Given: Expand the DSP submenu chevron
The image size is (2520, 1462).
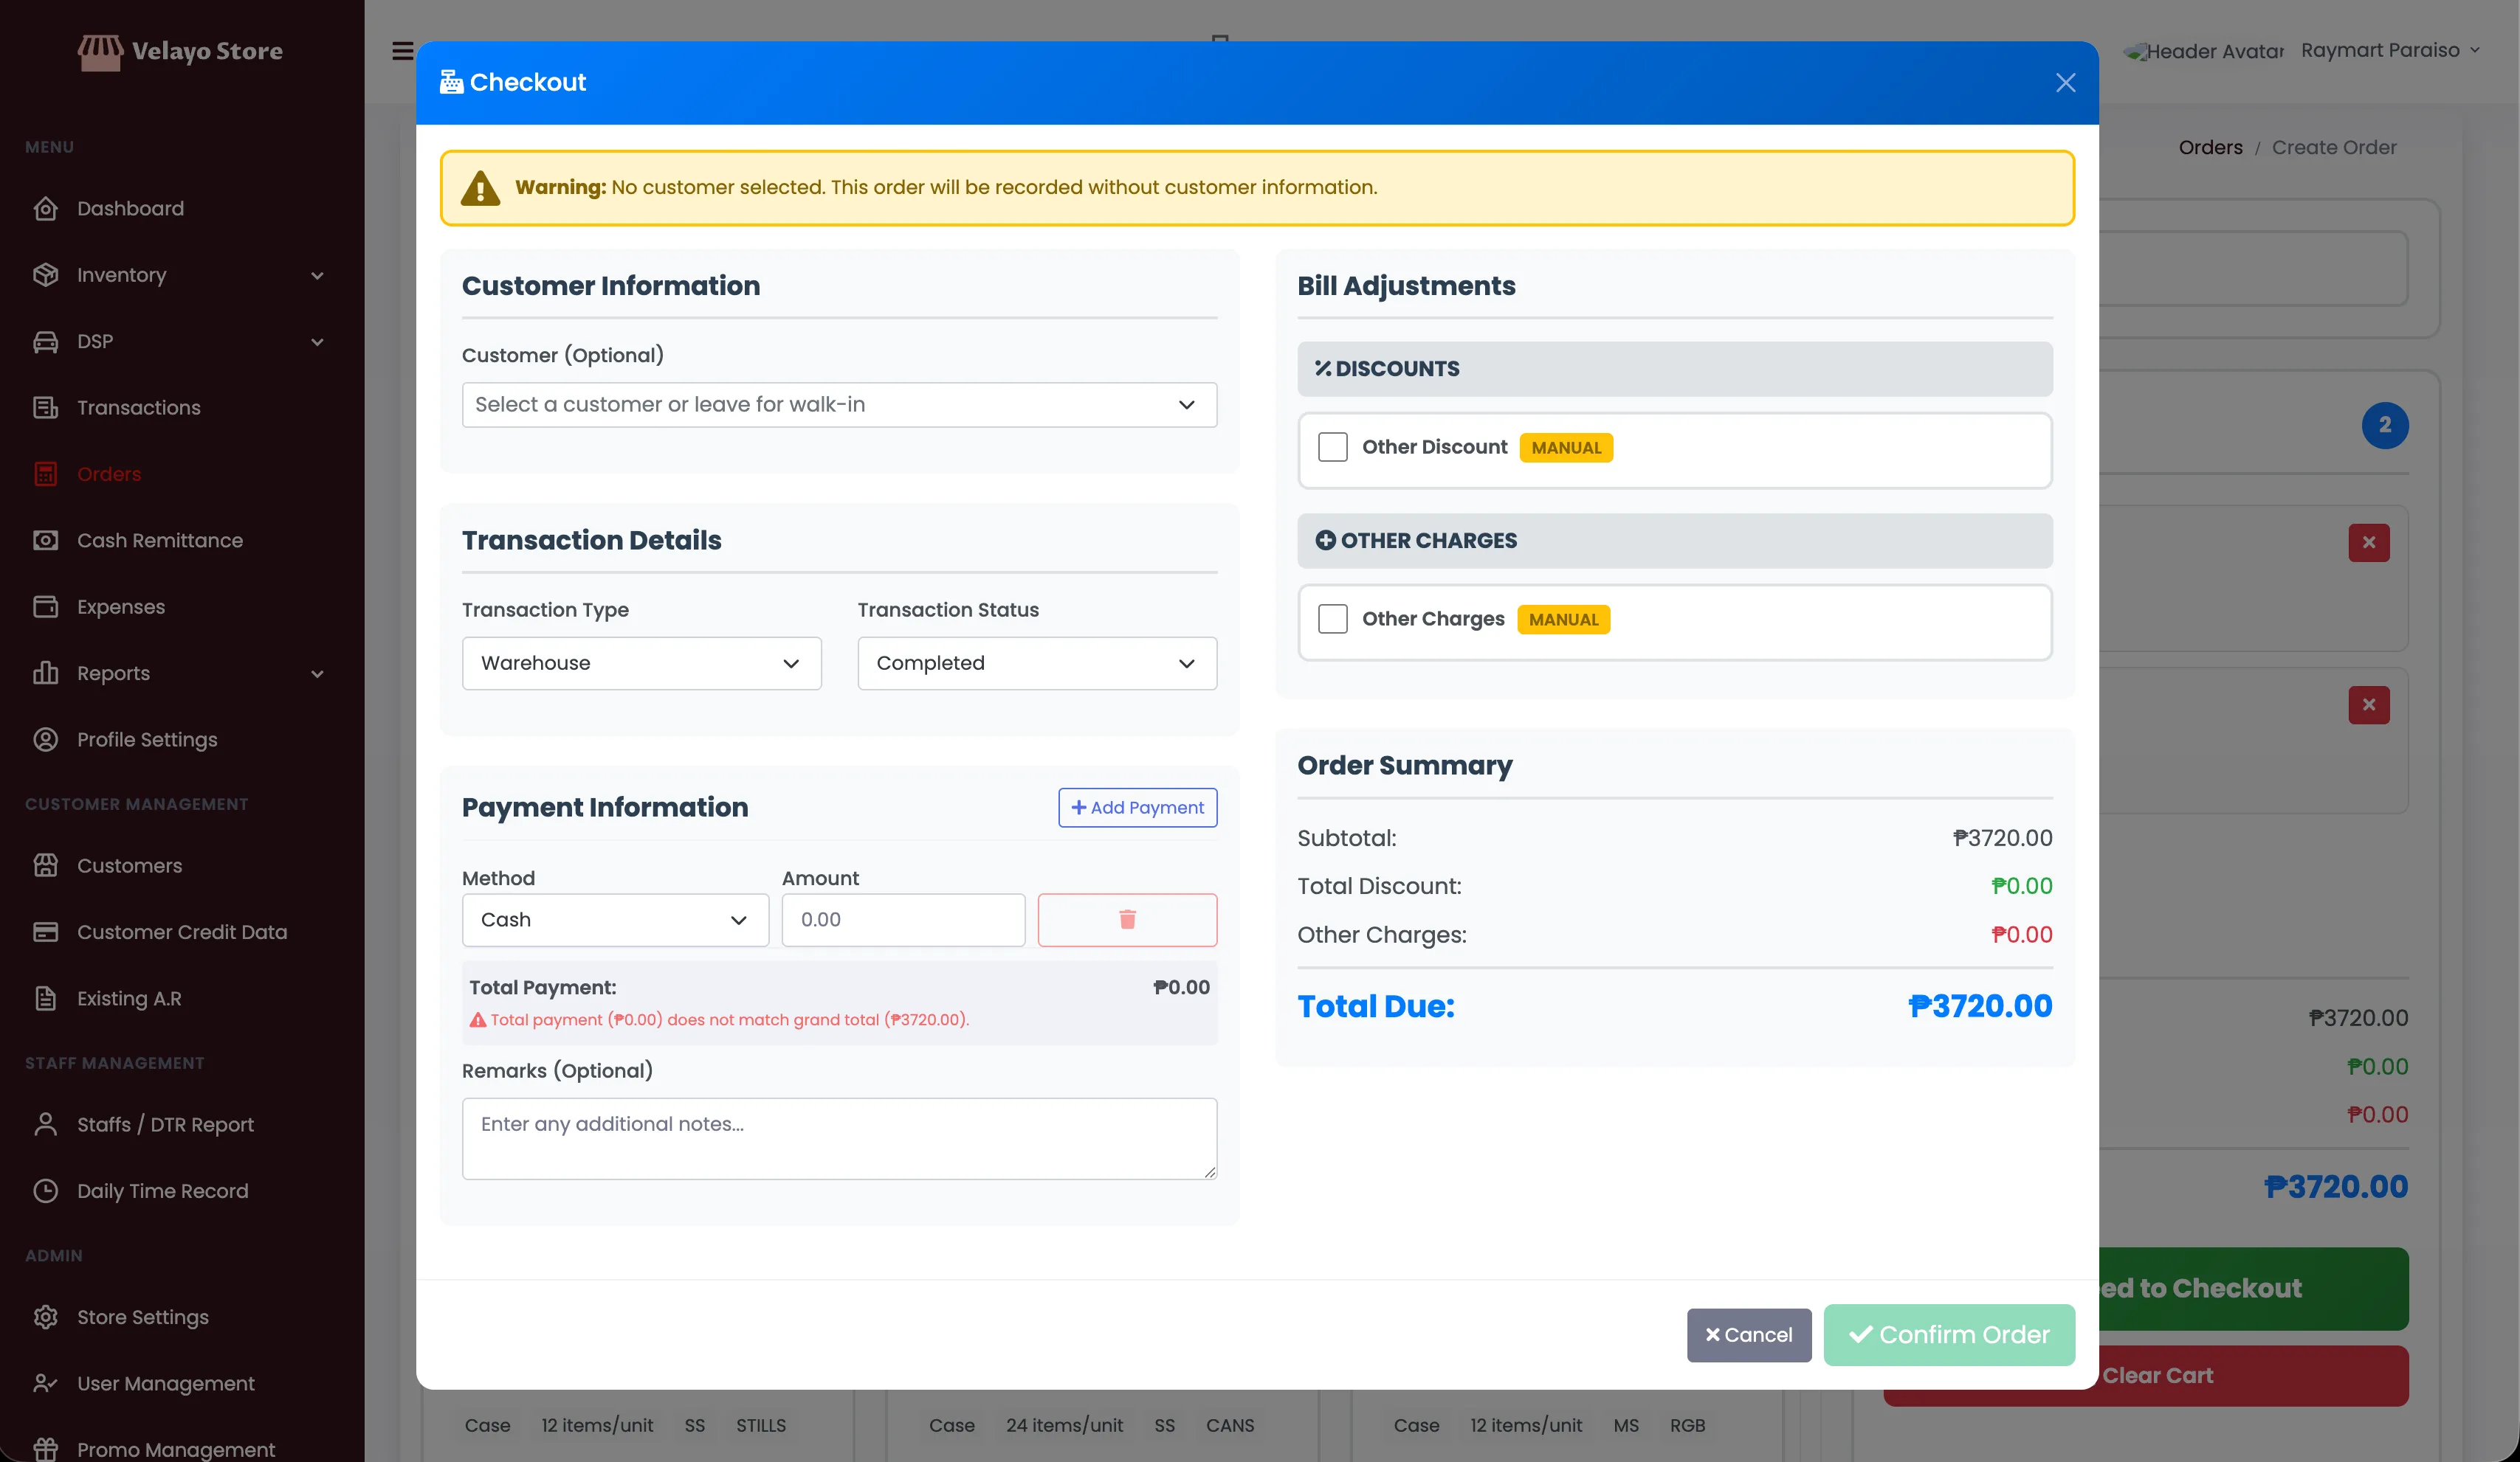Looking at the screenshot, I should point(317,342).
